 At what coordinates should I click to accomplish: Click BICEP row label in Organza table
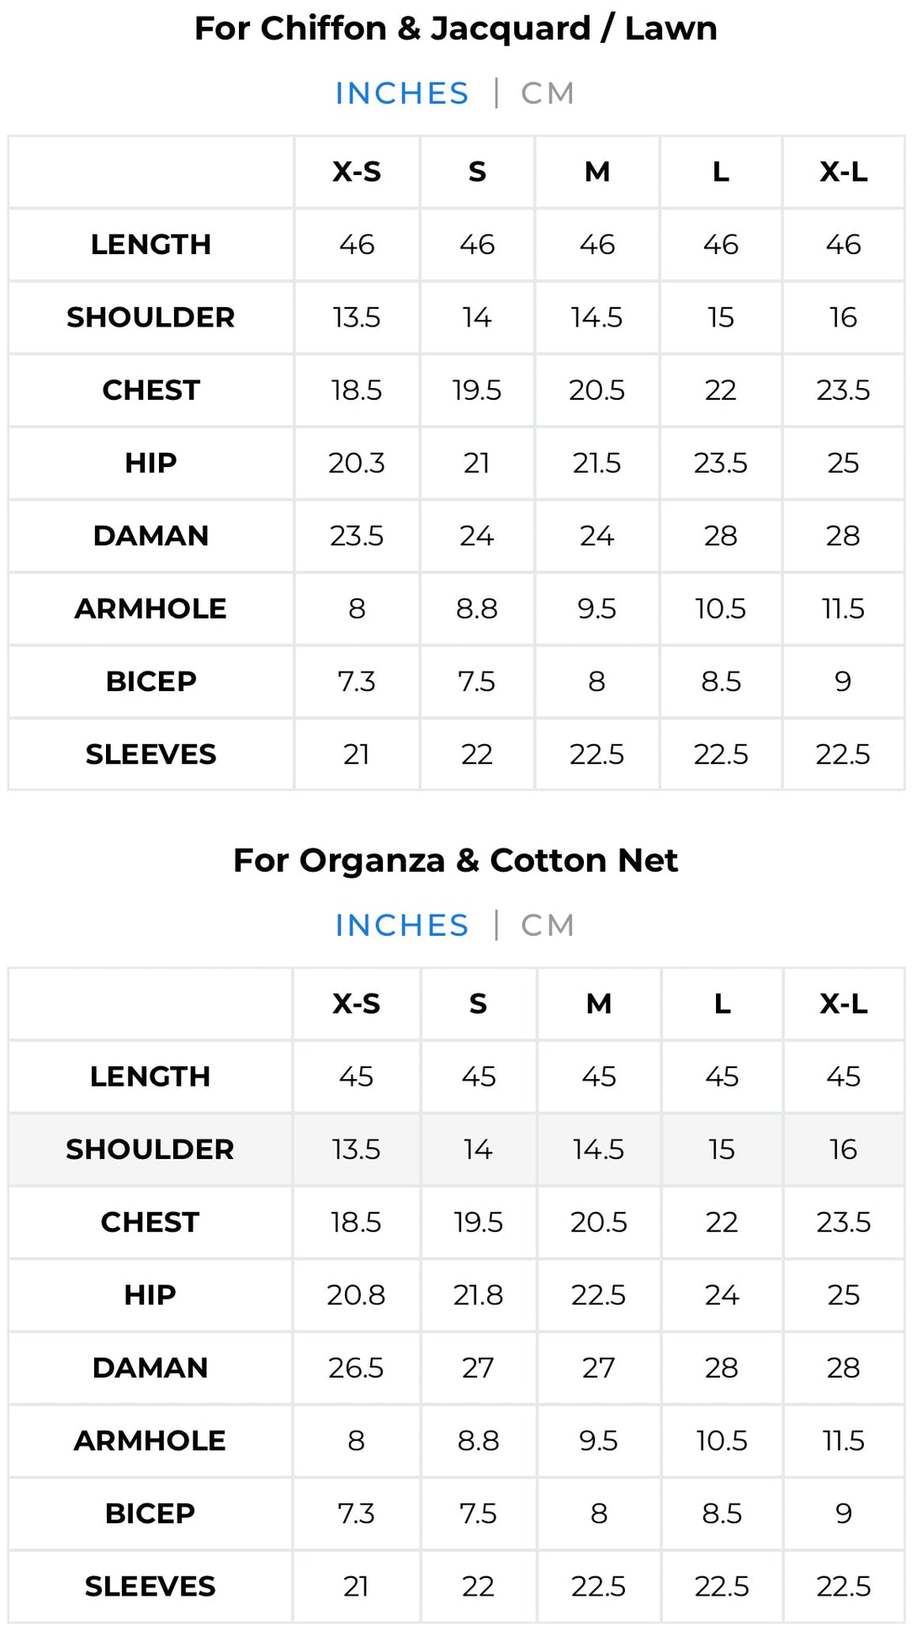(x=150, y=1513)
